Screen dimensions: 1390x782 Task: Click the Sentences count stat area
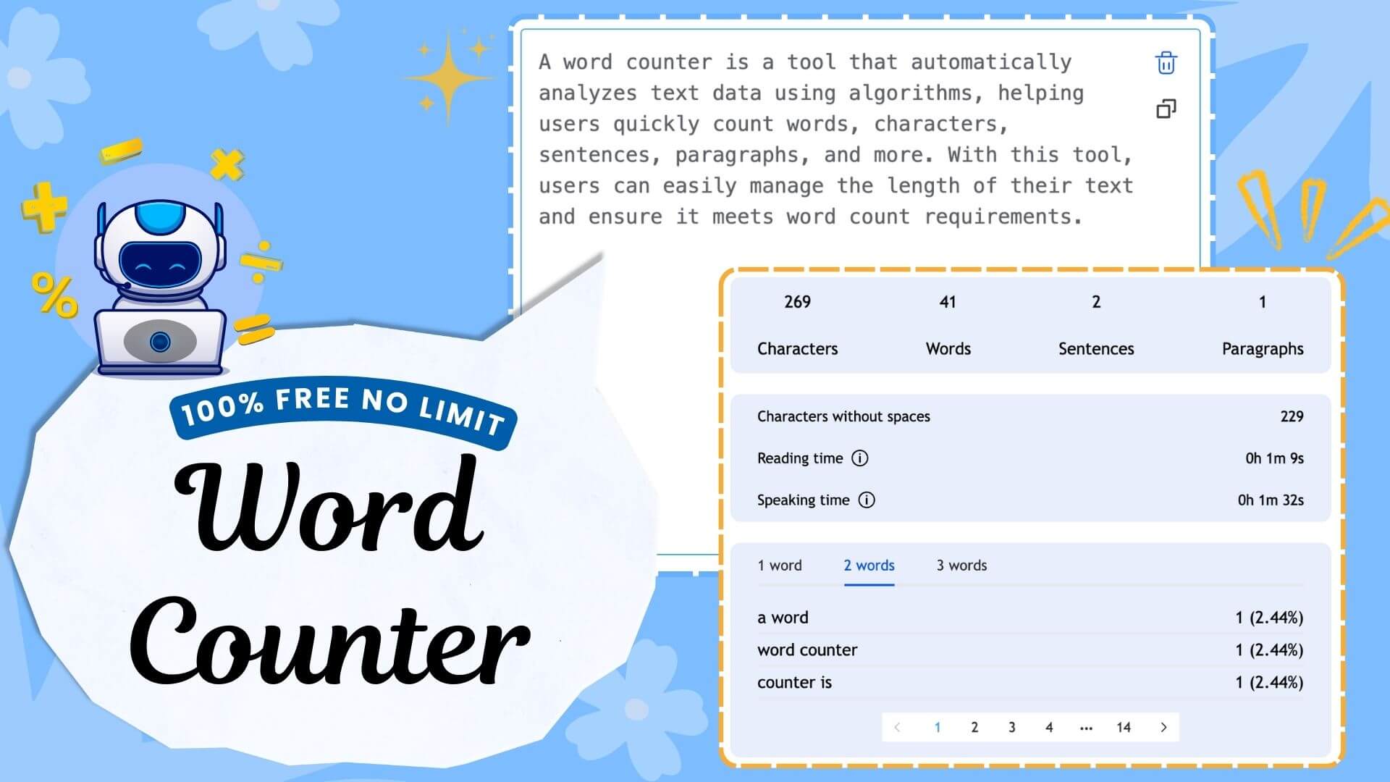coord(1095,324)
